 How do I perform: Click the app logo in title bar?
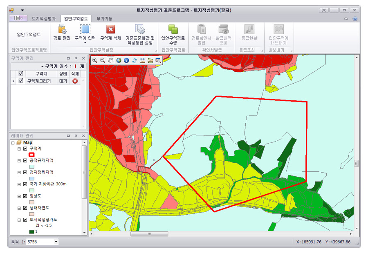pos(11,10)
